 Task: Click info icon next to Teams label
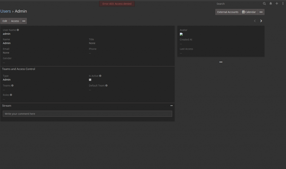12,85
